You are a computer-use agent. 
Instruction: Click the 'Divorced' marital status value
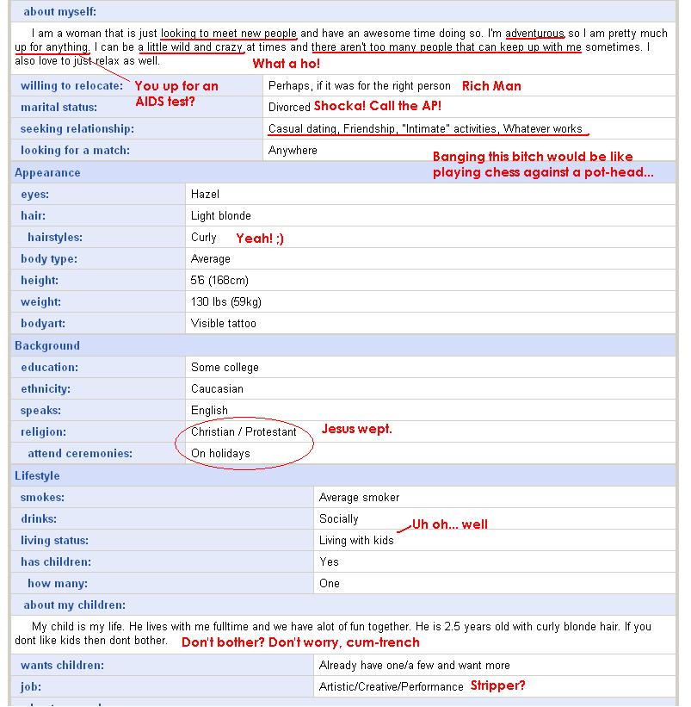[x=289, y=108]
